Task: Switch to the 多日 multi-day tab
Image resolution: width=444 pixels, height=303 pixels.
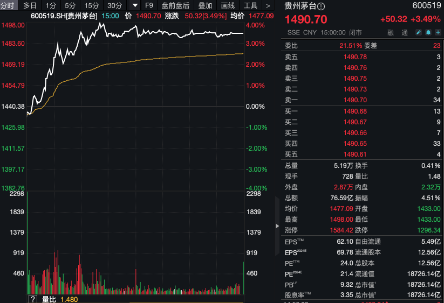Action: tap(30, 5)
